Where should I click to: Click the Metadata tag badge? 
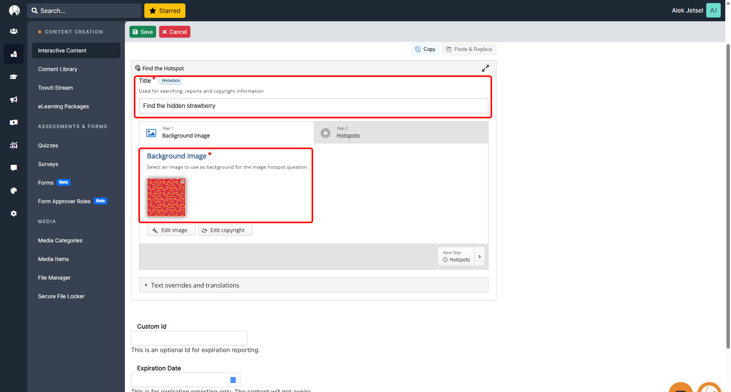[x=170, y=81]
